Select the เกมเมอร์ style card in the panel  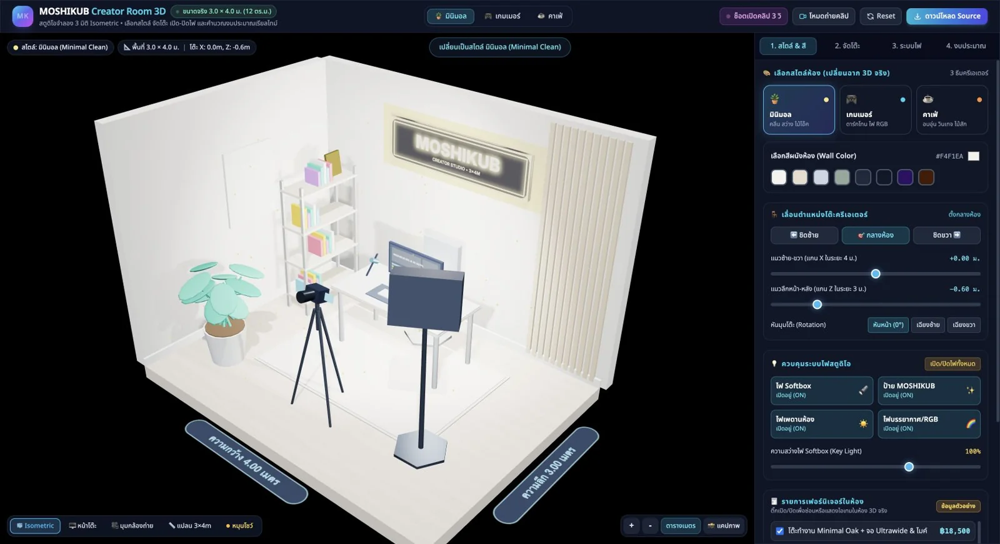[x=875, y=110]
